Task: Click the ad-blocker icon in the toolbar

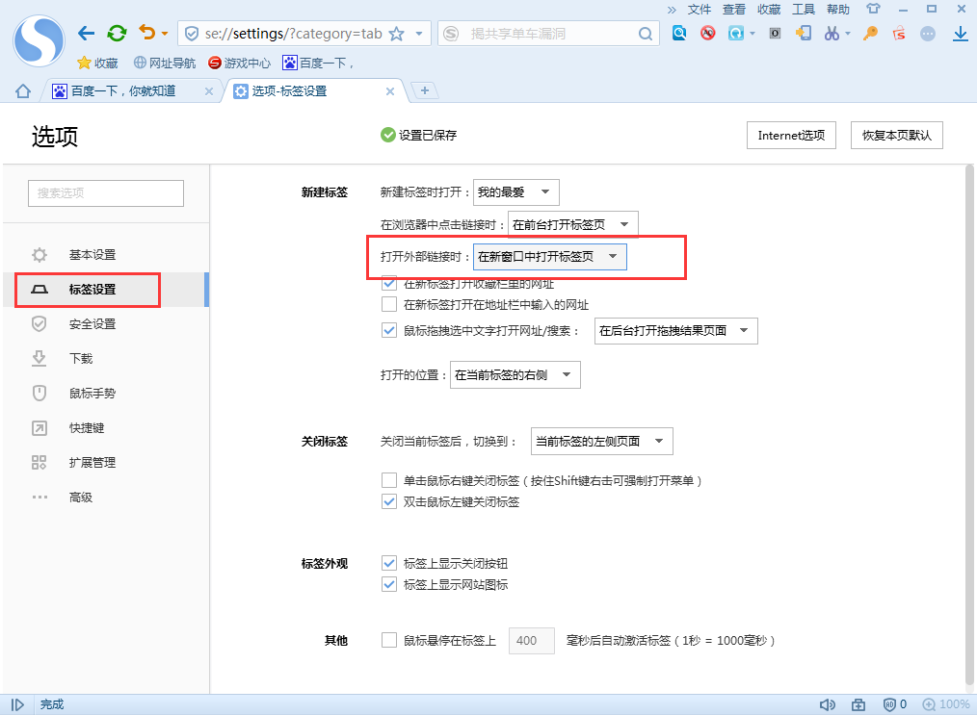Action: (707, 33)
